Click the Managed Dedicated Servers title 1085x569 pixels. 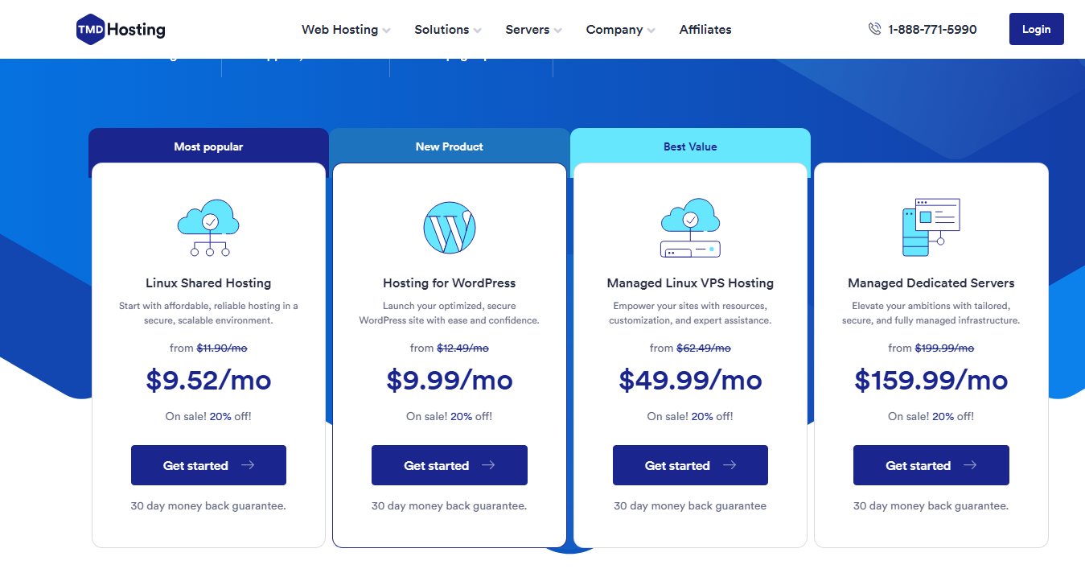pos(931,283)
